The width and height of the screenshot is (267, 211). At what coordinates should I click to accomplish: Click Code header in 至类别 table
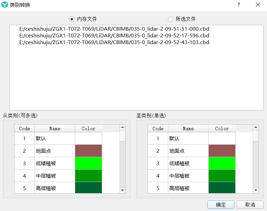click(x=158, y=129)
